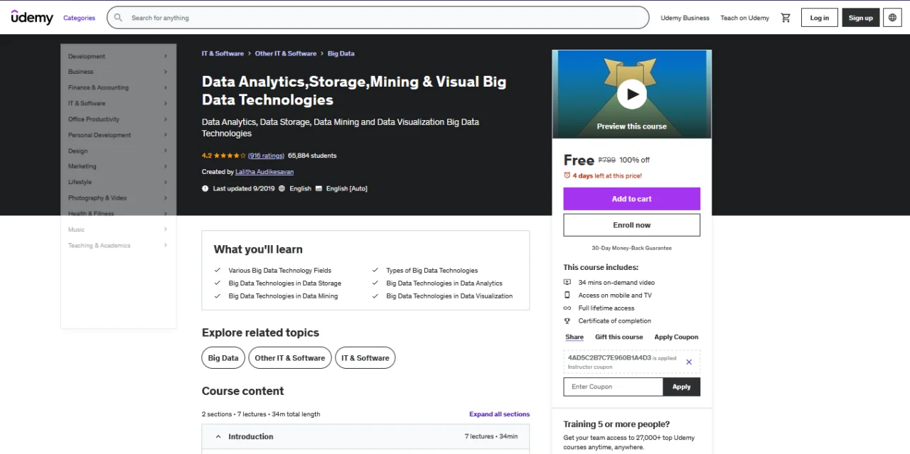Open Other IT & Software breadcrumb
The image size is (910, 454).
(286, 53)
